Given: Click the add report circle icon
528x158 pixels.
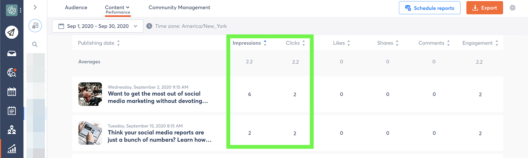Looking at the screenshot, I should click(x=35, y=26).
